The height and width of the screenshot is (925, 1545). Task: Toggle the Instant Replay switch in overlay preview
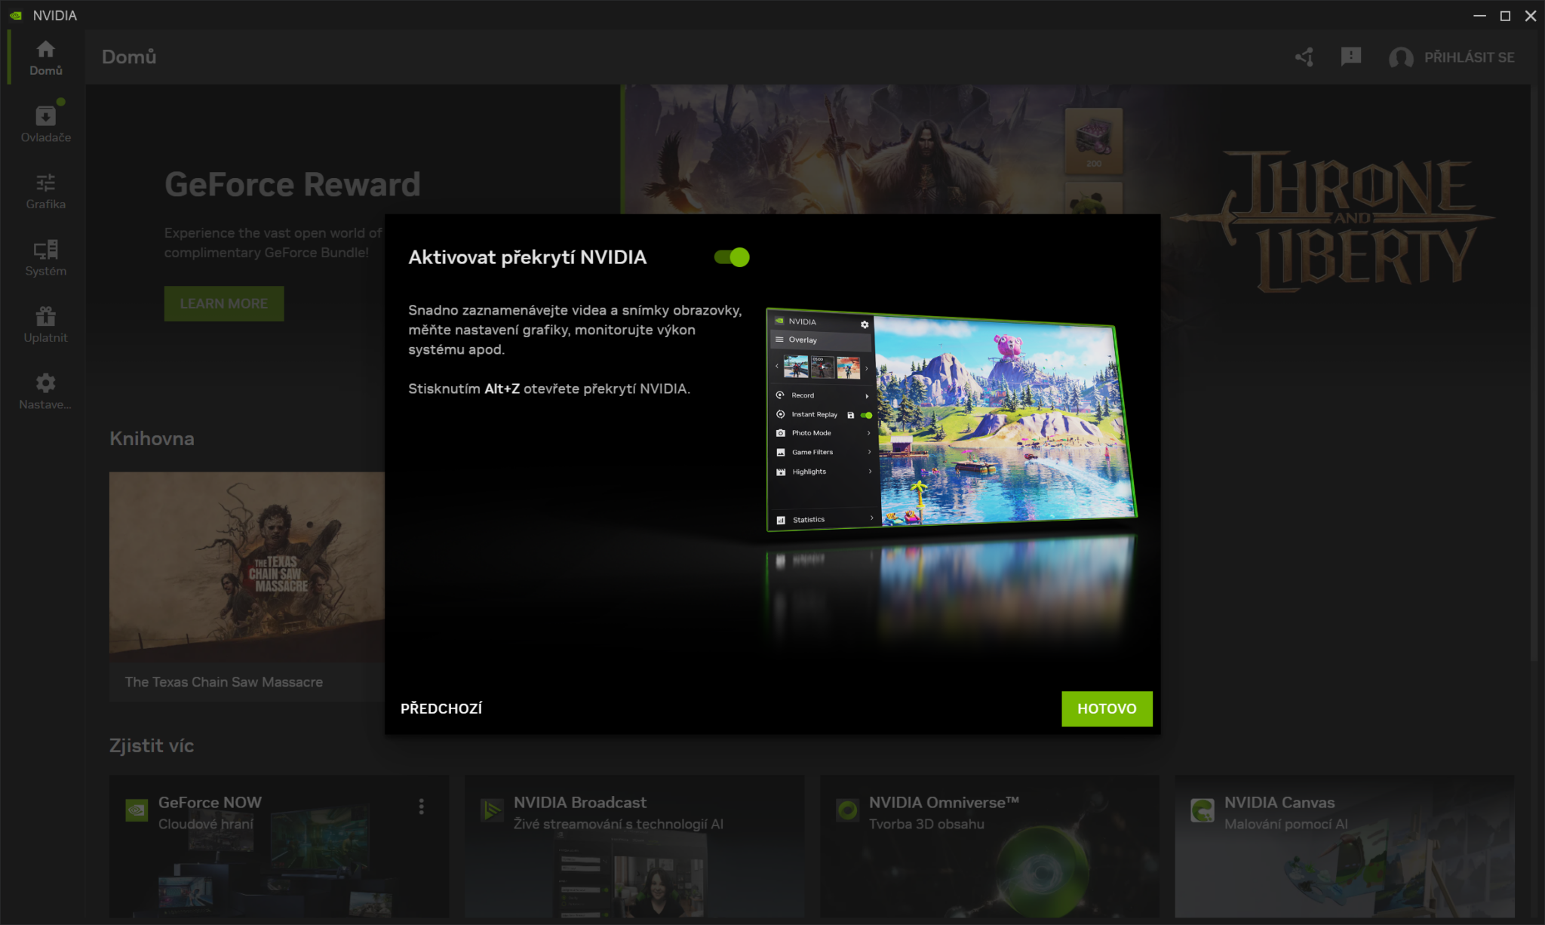coord(866,414)
